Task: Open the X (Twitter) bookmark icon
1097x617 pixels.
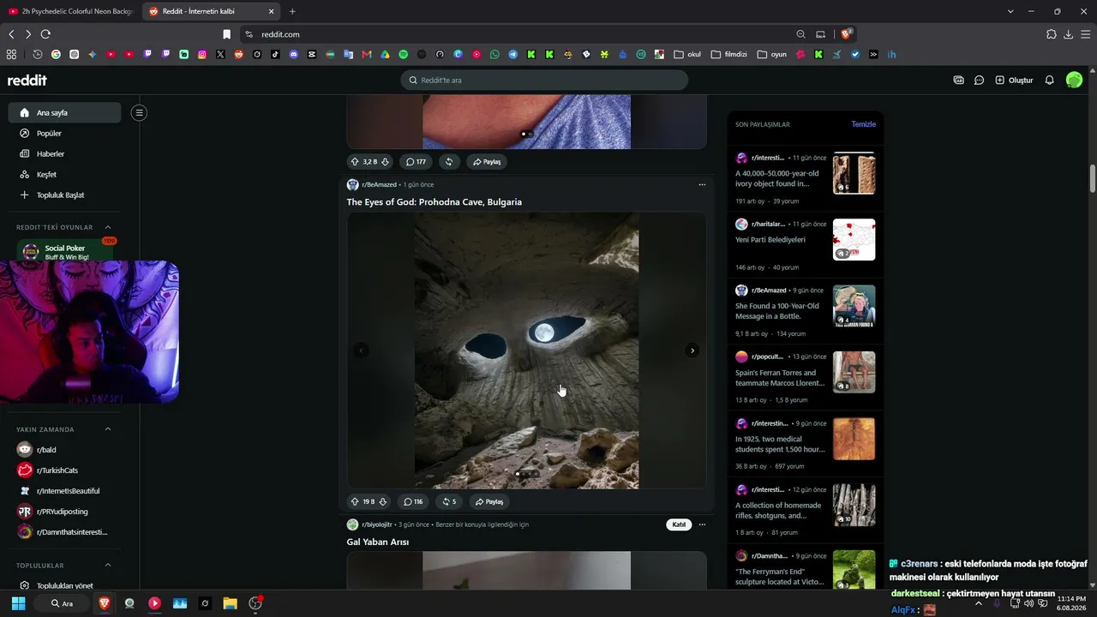Action: tap(220, 54)
